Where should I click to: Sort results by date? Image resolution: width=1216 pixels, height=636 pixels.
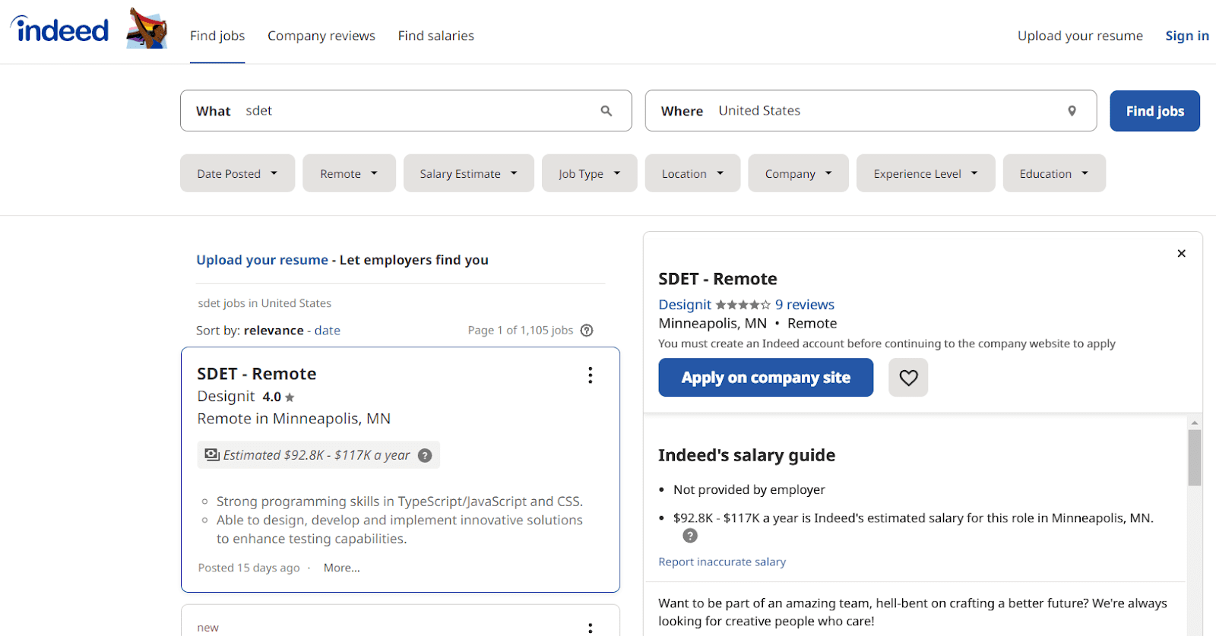point(328,331)
